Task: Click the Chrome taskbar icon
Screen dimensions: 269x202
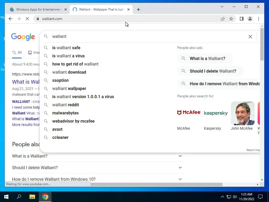Action: [45, 197]
